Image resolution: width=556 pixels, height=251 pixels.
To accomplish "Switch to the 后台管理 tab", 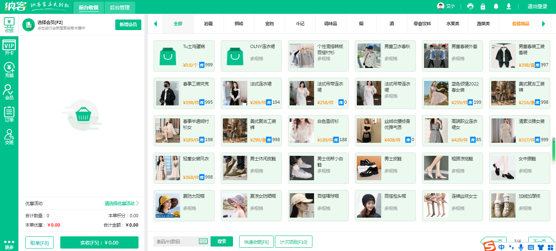I will tap(119, 7).
